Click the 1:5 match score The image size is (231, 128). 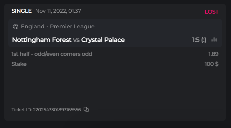[196, 40]
